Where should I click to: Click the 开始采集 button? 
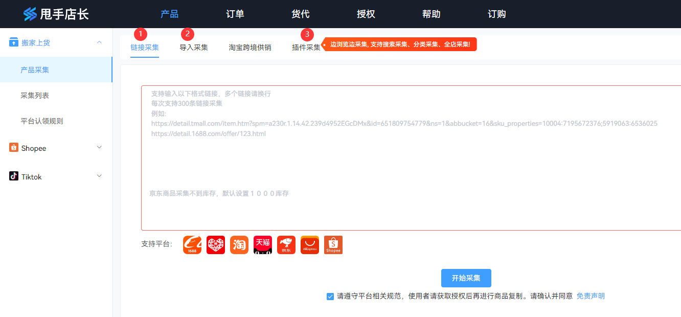point(466,278)
